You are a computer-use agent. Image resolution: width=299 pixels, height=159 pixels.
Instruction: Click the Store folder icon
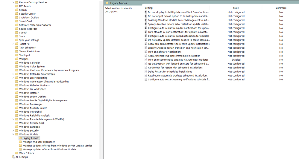16,36
